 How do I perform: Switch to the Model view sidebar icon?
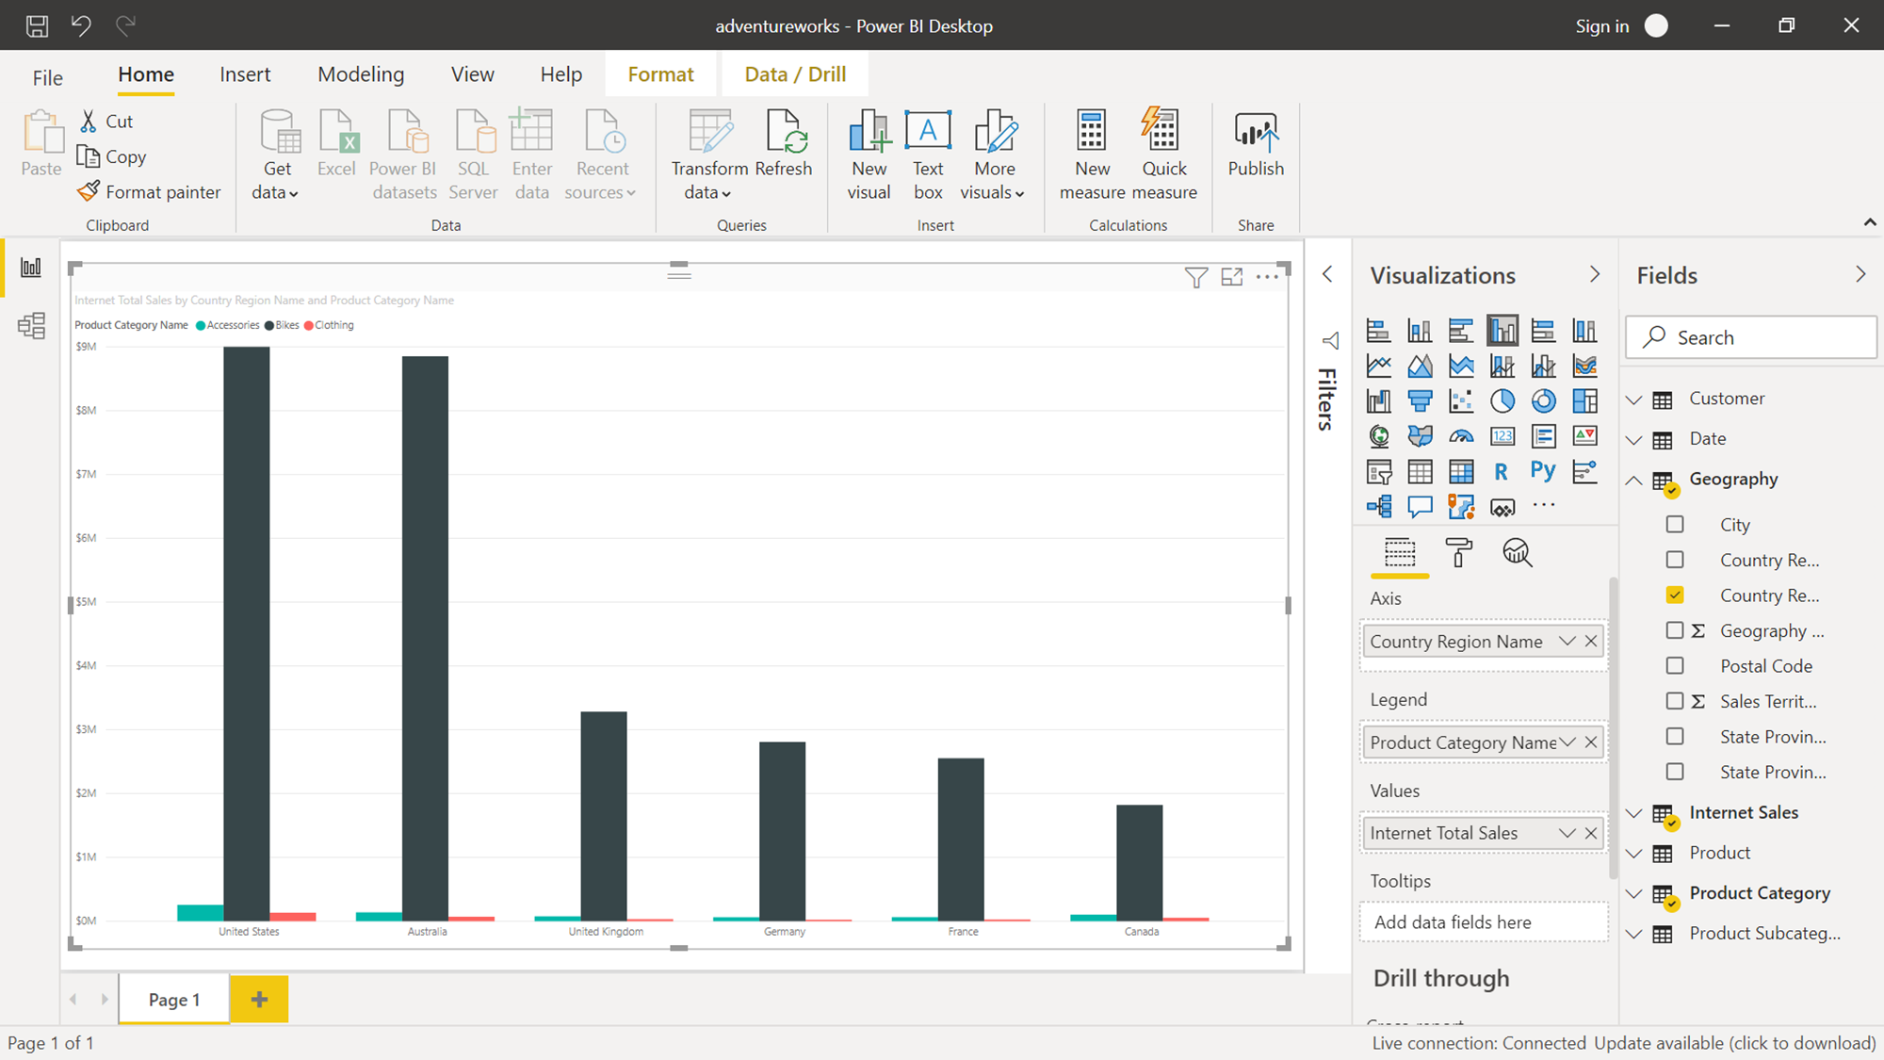pyautogui.click(x=31, y=326)
